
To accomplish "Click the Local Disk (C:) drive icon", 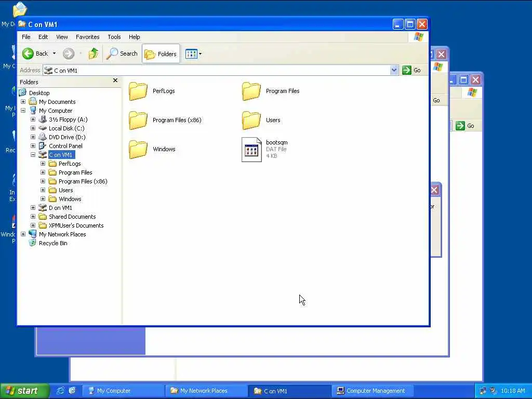I will [x=43, y=128].
